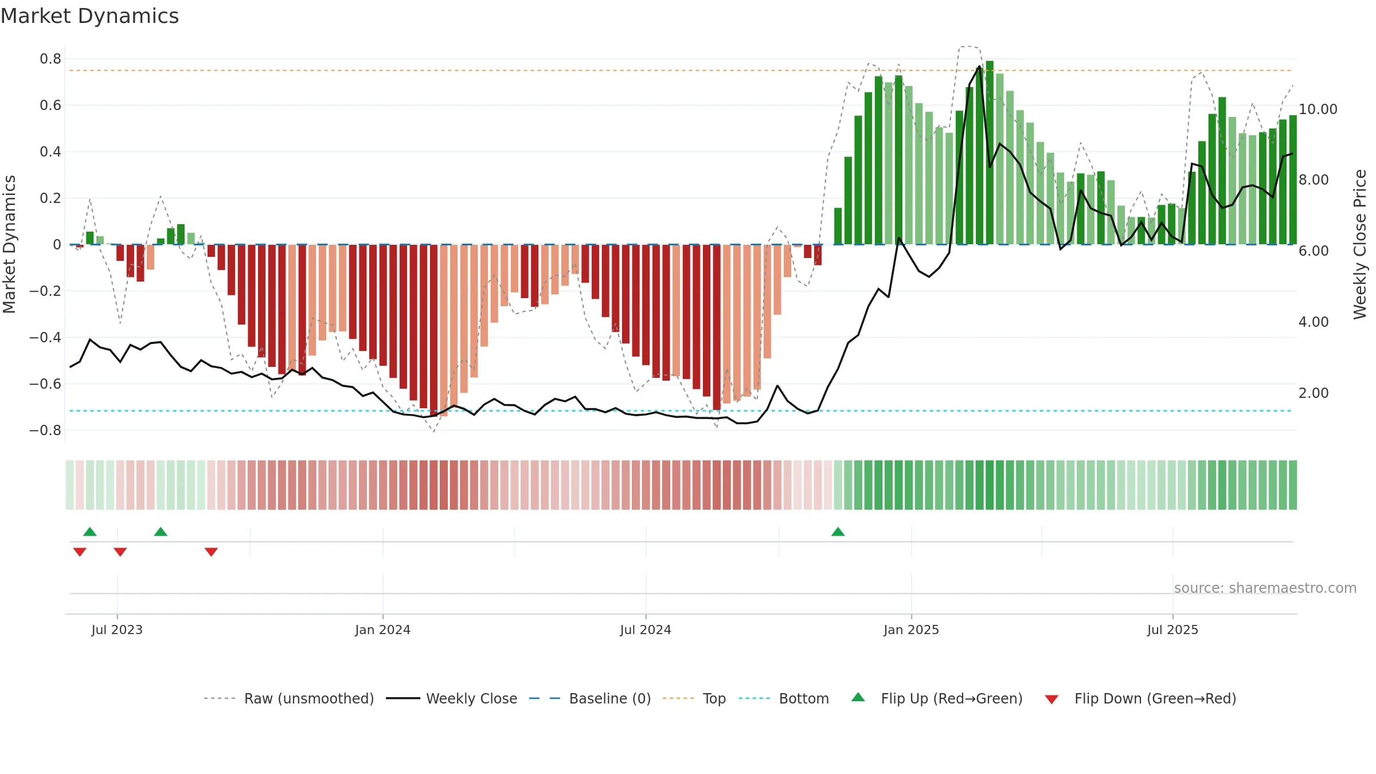This screenshot has width=1376, height=774.
Task: Click the Jul 2025 axis label
Action: click(1173, 630)
